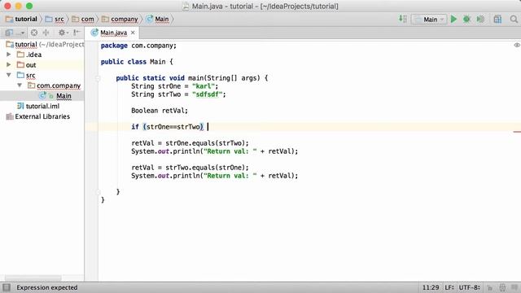521x293 pixels.
Task: Run the Main configuration with green play
Action: pos(453,20)
